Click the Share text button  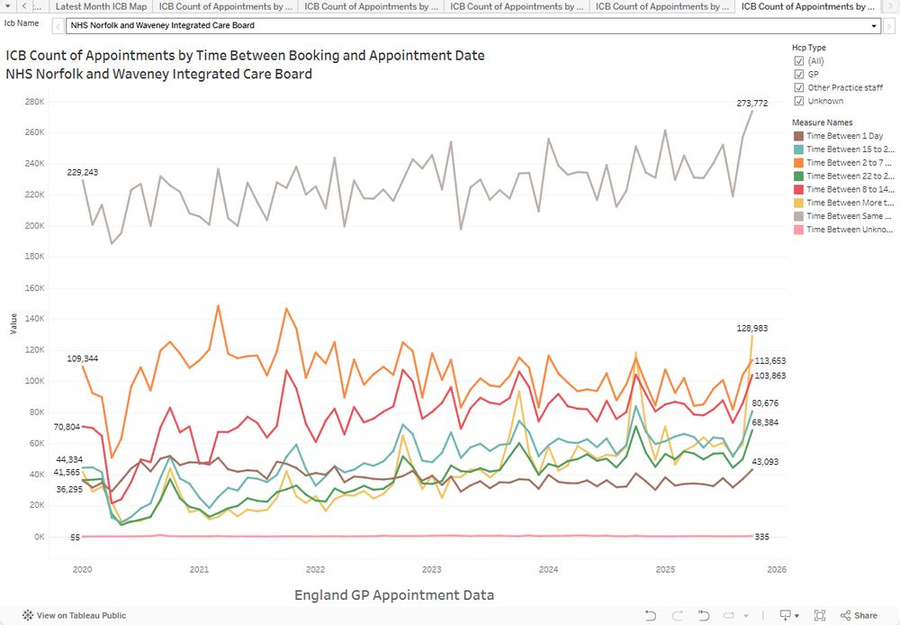pyautogui.click(x=866, y=615)
